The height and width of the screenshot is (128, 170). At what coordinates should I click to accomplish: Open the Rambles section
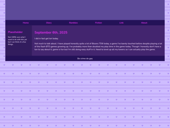(x=73, y=23)
